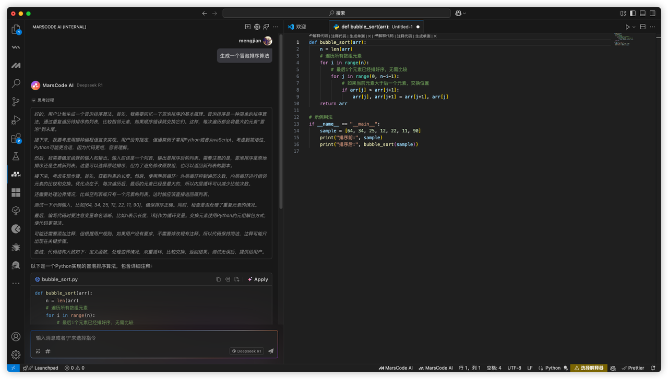The height and width of the screenshot is (379, 668).
Task: Start a new MarsCode chat session
Action: (x=248, y=27)
